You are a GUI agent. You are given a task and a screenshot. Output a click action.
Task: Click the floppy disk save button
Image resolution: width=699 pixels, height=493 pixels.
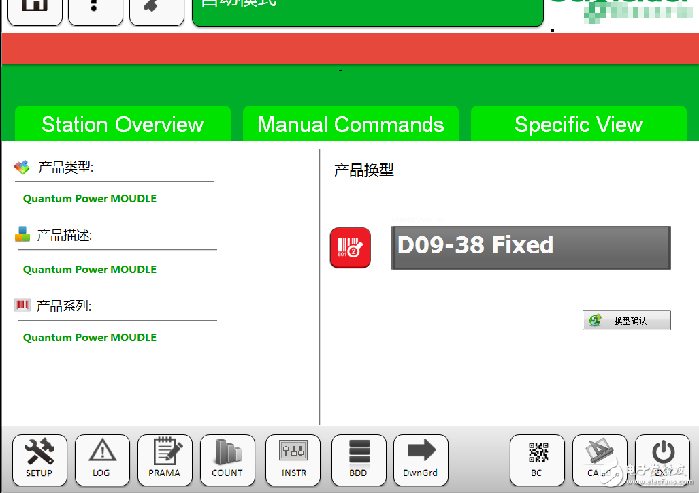(x=35, y=11)
